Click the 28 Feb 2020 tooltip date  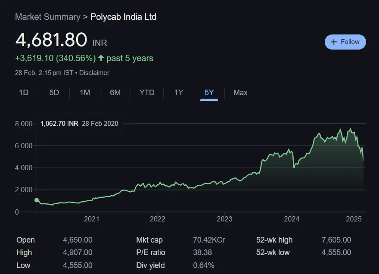coord(100,124)
